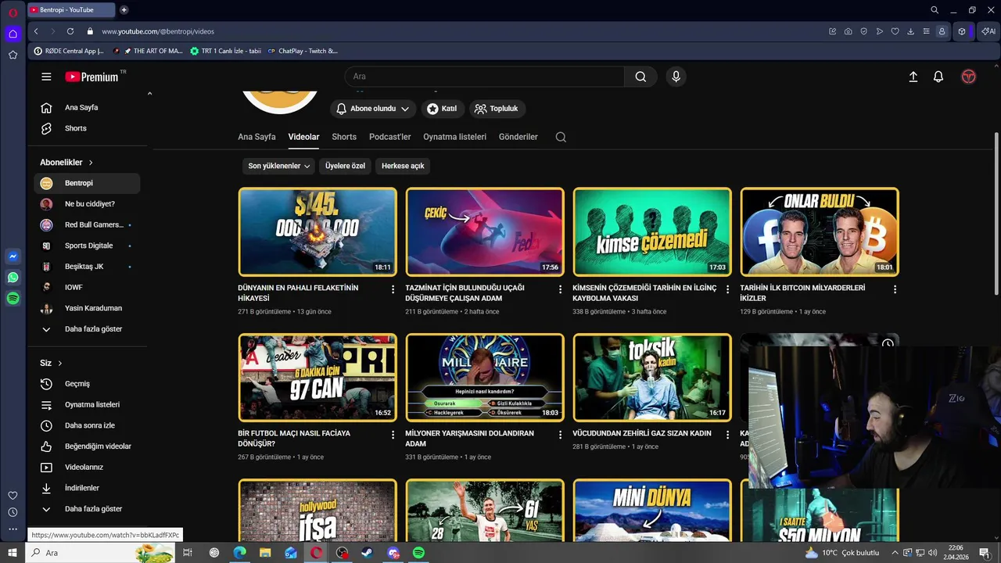Open the Millionaire show video thumbnail
Screen dimensions: 1001x563
(x=485, y=377)
